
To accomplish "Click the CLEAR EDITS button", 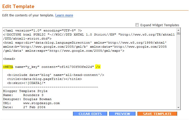I will [x=90, y=114].
